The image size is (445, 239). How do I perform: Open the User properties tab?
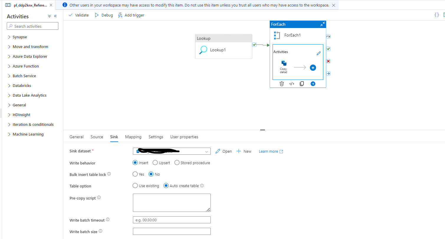[184, 137]
